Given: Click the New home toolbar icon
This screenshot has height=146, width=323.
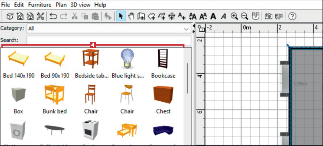Looking at the screenshot, I should pyautogui.click(x=10, y=16).
